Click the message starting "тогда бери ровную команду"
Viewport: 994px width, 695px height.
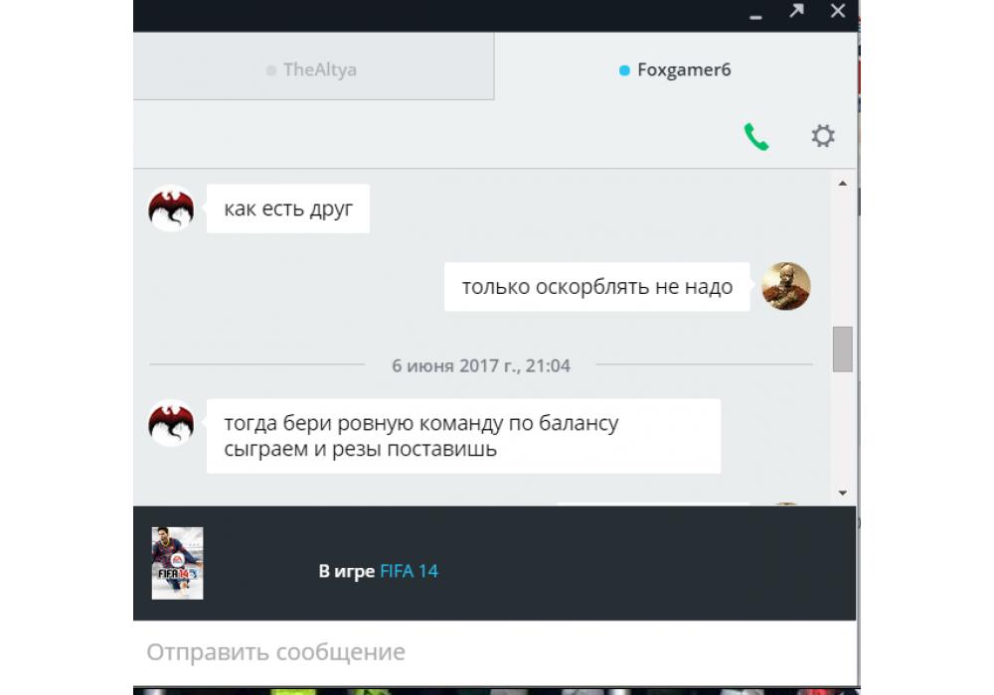[x=462, y=436]
